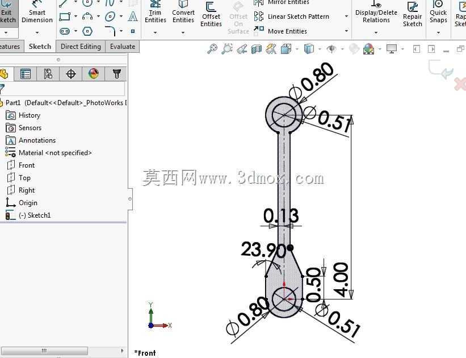Switch to the Evaluate tab
466x358 pixels.
click(x=123, y=47)
